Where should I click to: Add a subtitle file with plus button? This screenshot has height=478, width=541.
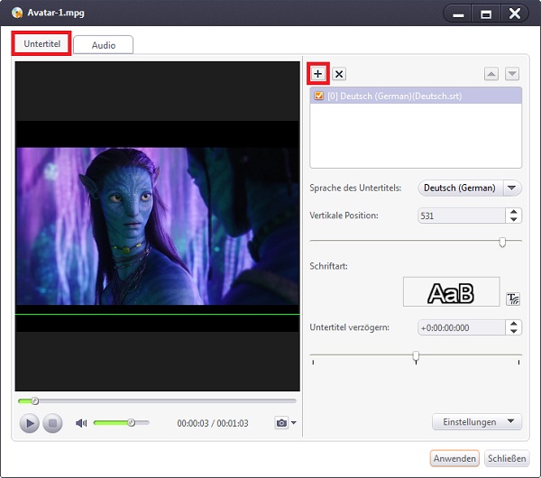coord(317,74)
